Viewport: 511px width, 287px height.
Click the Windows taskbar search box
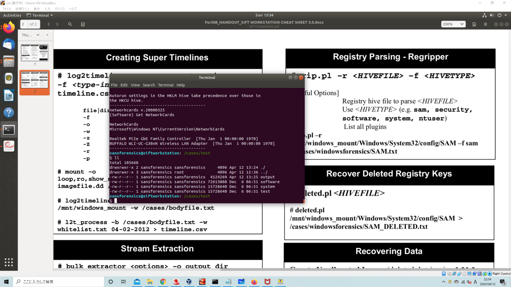tap(58, 282)
